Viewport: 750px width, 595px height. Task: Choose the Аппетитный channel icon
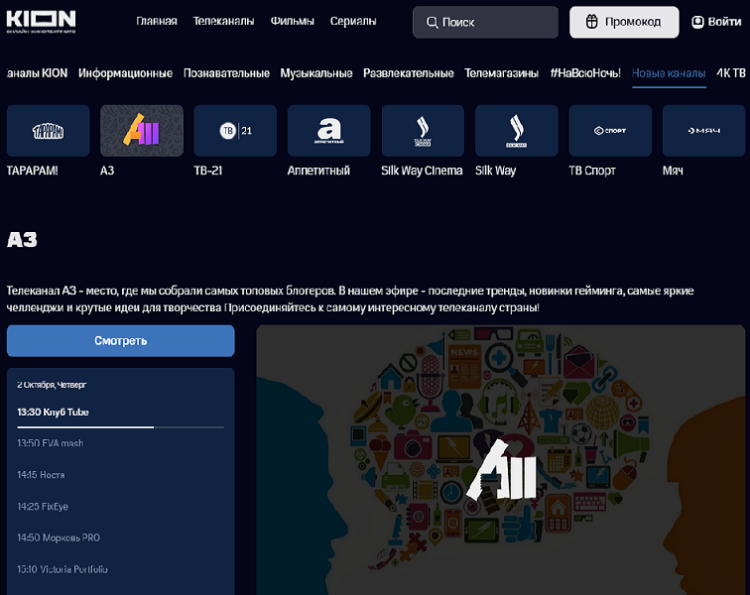click(x=328, y=131)
